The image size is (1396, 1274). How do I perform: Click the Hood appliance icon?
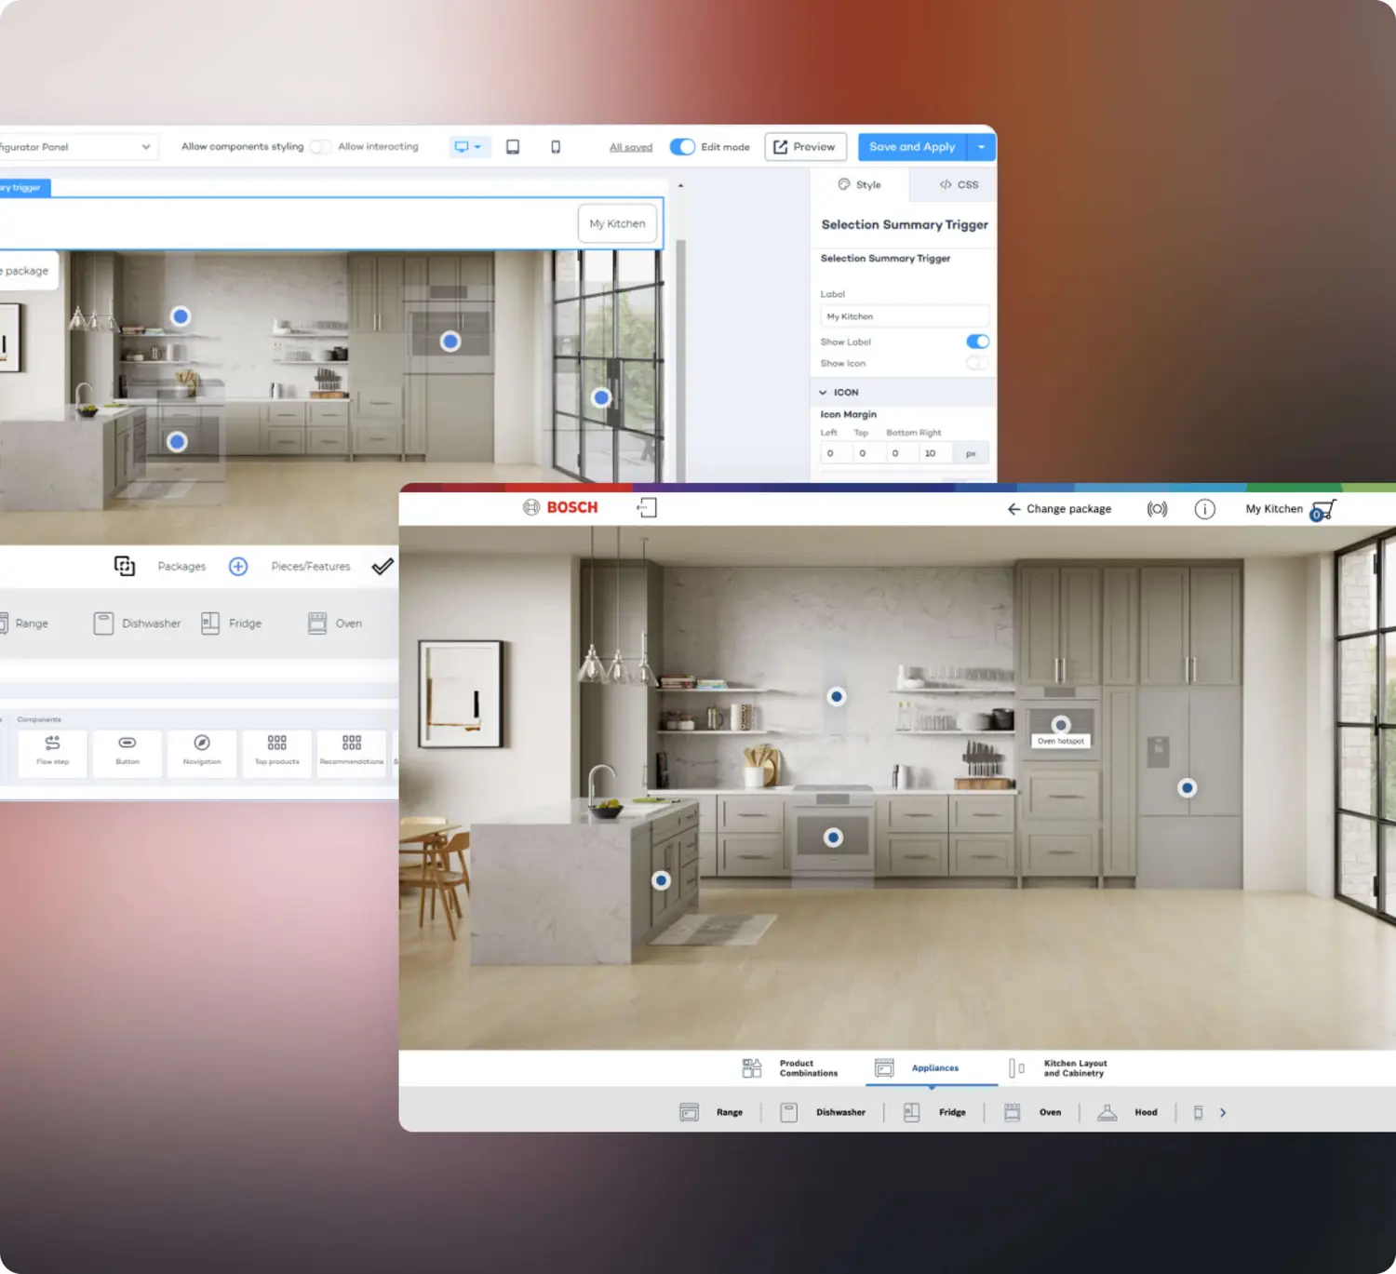pos(1107,1112)
